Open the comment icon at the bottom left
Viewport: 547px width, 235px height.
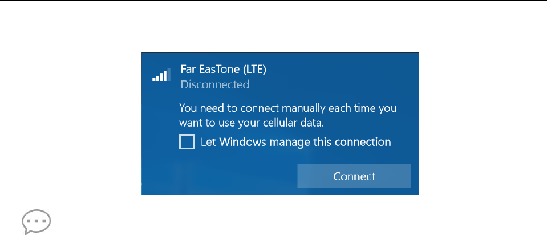pyautogui.click(x=37, y=222)
